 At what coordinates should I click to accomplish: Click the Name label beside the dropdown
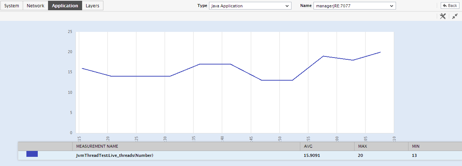(306, 6)
